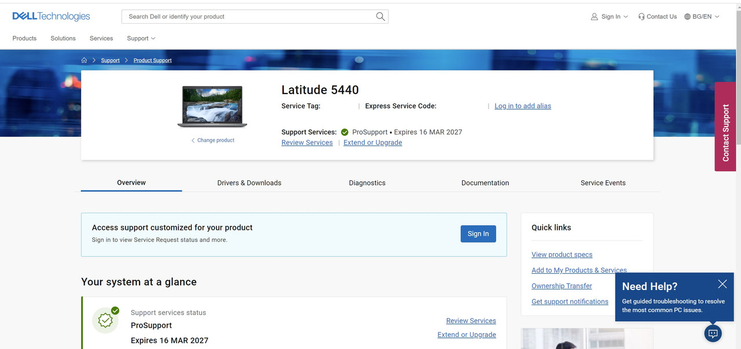Click the Latitude 5440 product title
This screenshot has height=349, width=741.
320,90
